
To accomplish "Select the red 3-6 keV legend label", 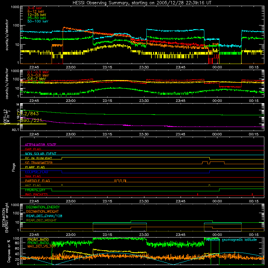I will click(x=35, y=8).
